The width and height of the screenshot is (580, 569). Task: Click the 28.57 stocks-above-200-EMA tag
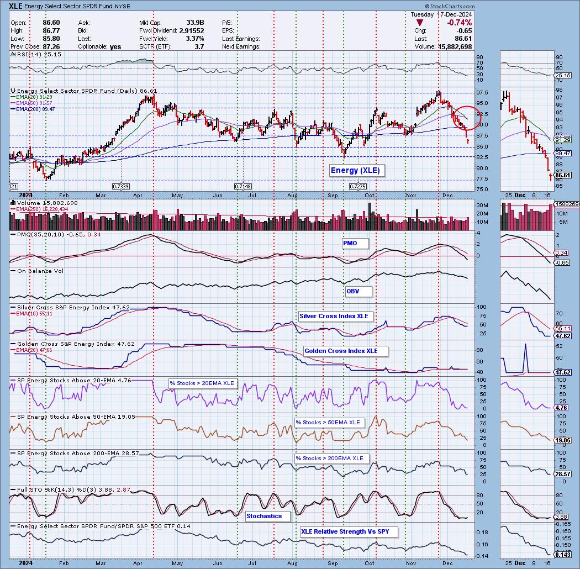[x=563, y=474]
